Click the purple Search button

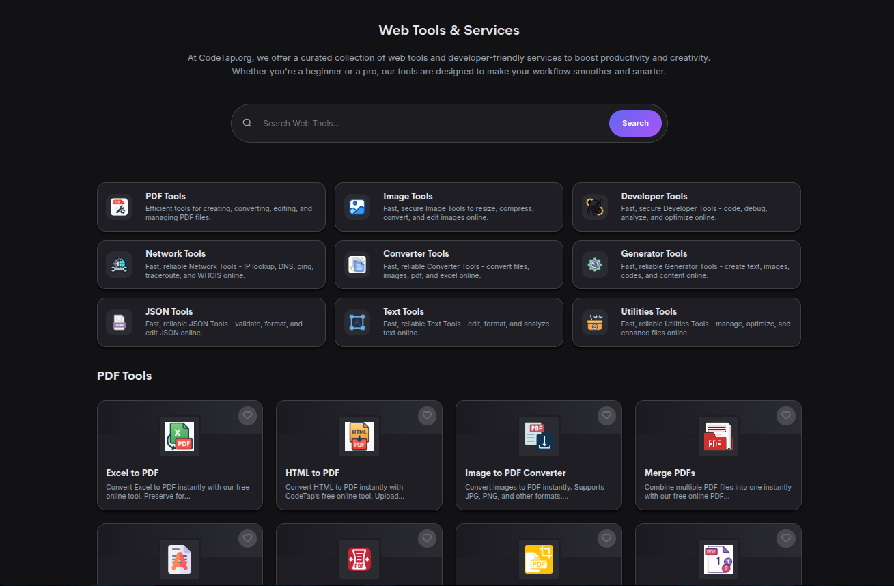tap(635, 123)
